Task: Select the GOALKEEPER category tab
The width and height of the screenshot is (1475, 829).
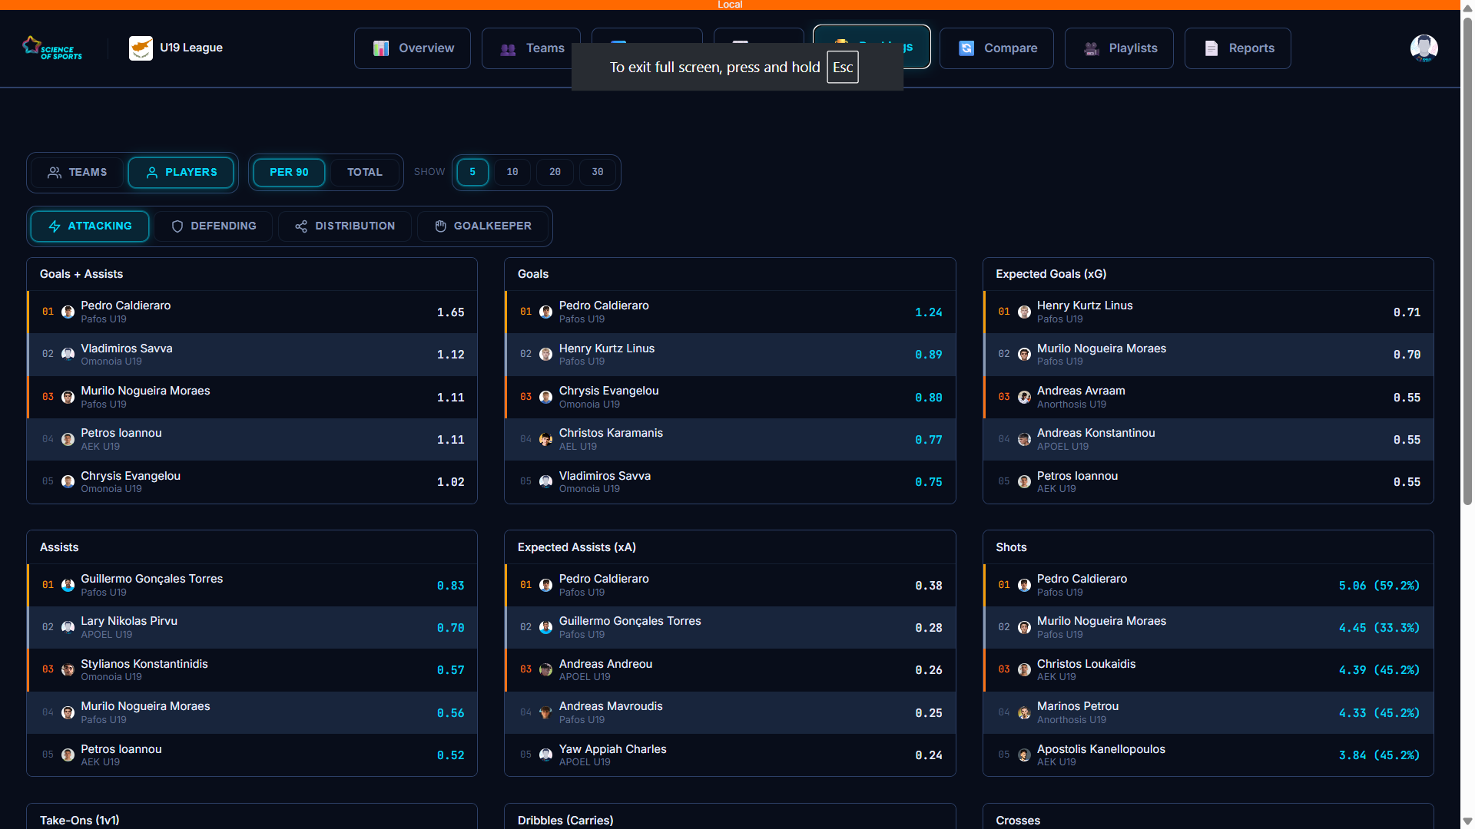Action: 482,226
